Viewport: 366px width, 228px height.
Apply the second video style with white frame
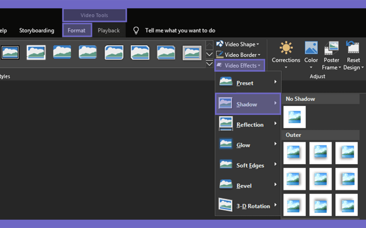coord(36,52)
